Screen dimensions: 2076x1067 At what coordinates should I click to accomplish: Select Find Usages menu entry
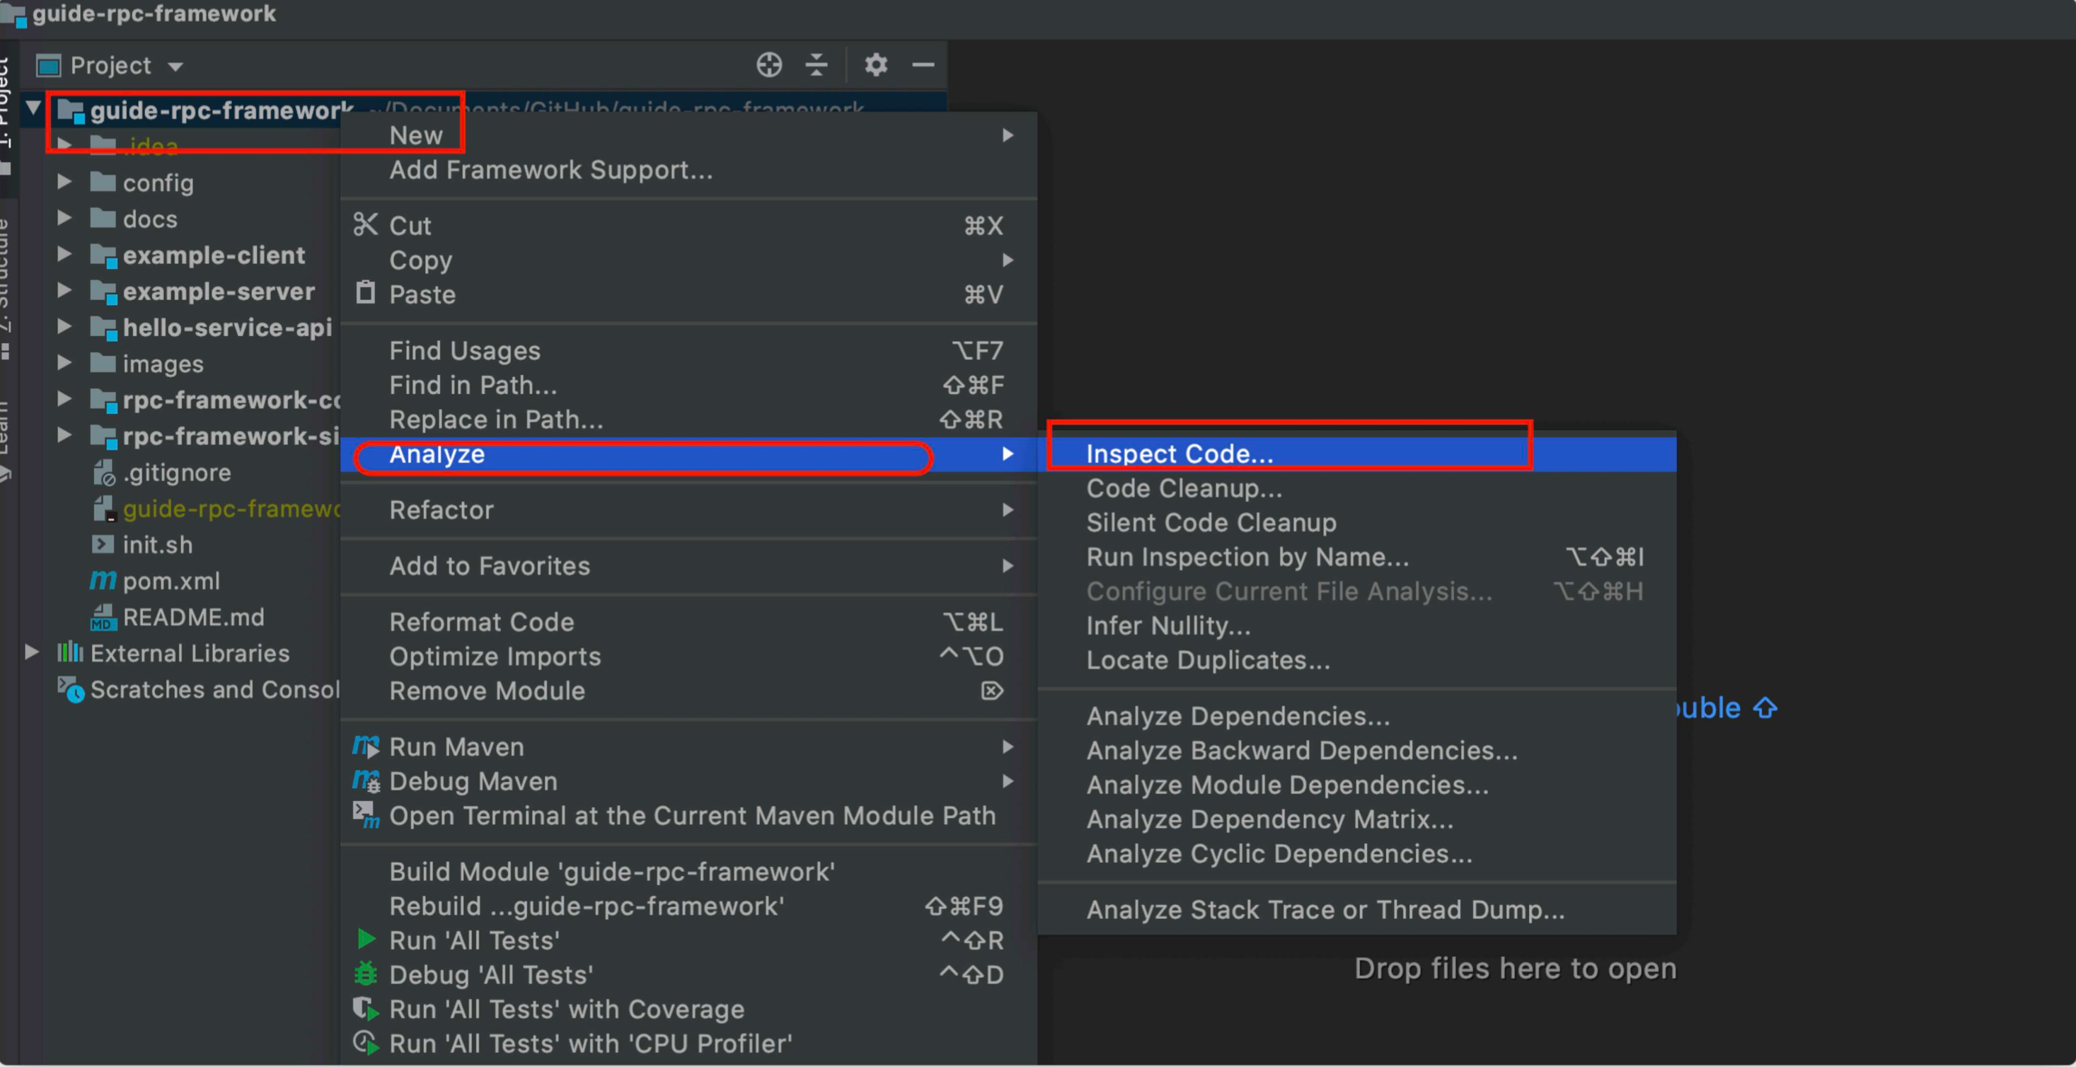(x=689, y=350)
